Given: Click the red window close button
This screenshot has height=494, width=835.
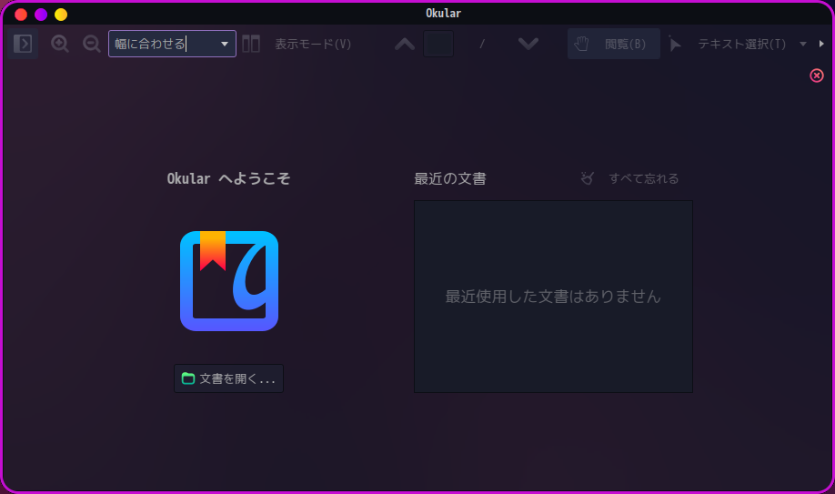Looking at the screenshot, I should [21, 15].
